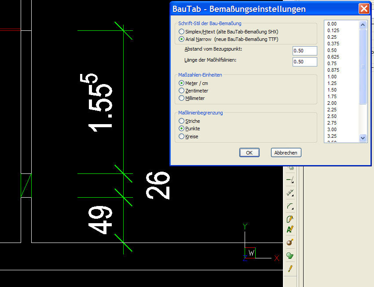Click the Edit Text icon with letter A
The width and height of the screenshot is (374, 287).
[x=290, y=229]
